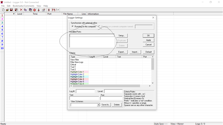Click the red X delete toolbar icon
The height and width of the screenshot is (125, 223).
(21, 10)
